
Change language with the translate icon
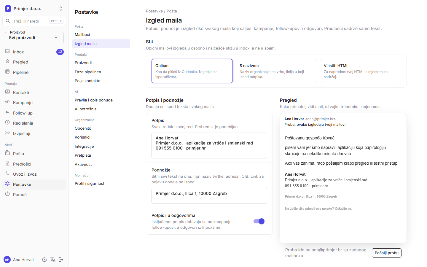tap(53, 260)
